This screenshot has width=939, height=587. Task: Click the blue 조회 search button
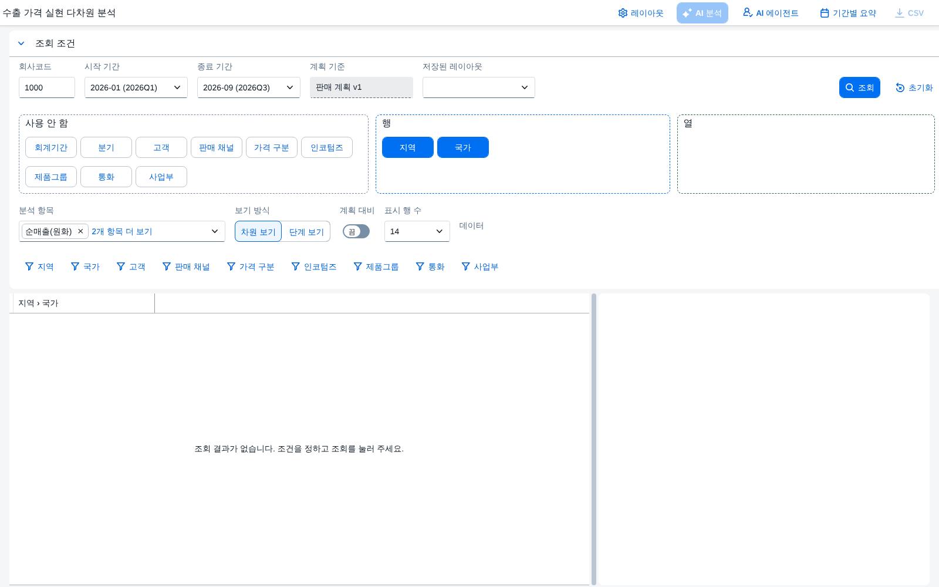tap(860, 87)
